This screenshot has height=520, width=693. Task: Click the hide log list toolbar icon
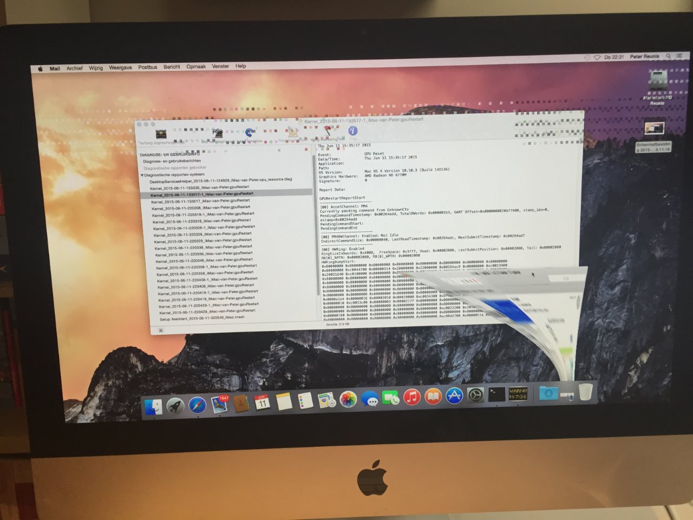pyautogui.click(x=161, y=134)
